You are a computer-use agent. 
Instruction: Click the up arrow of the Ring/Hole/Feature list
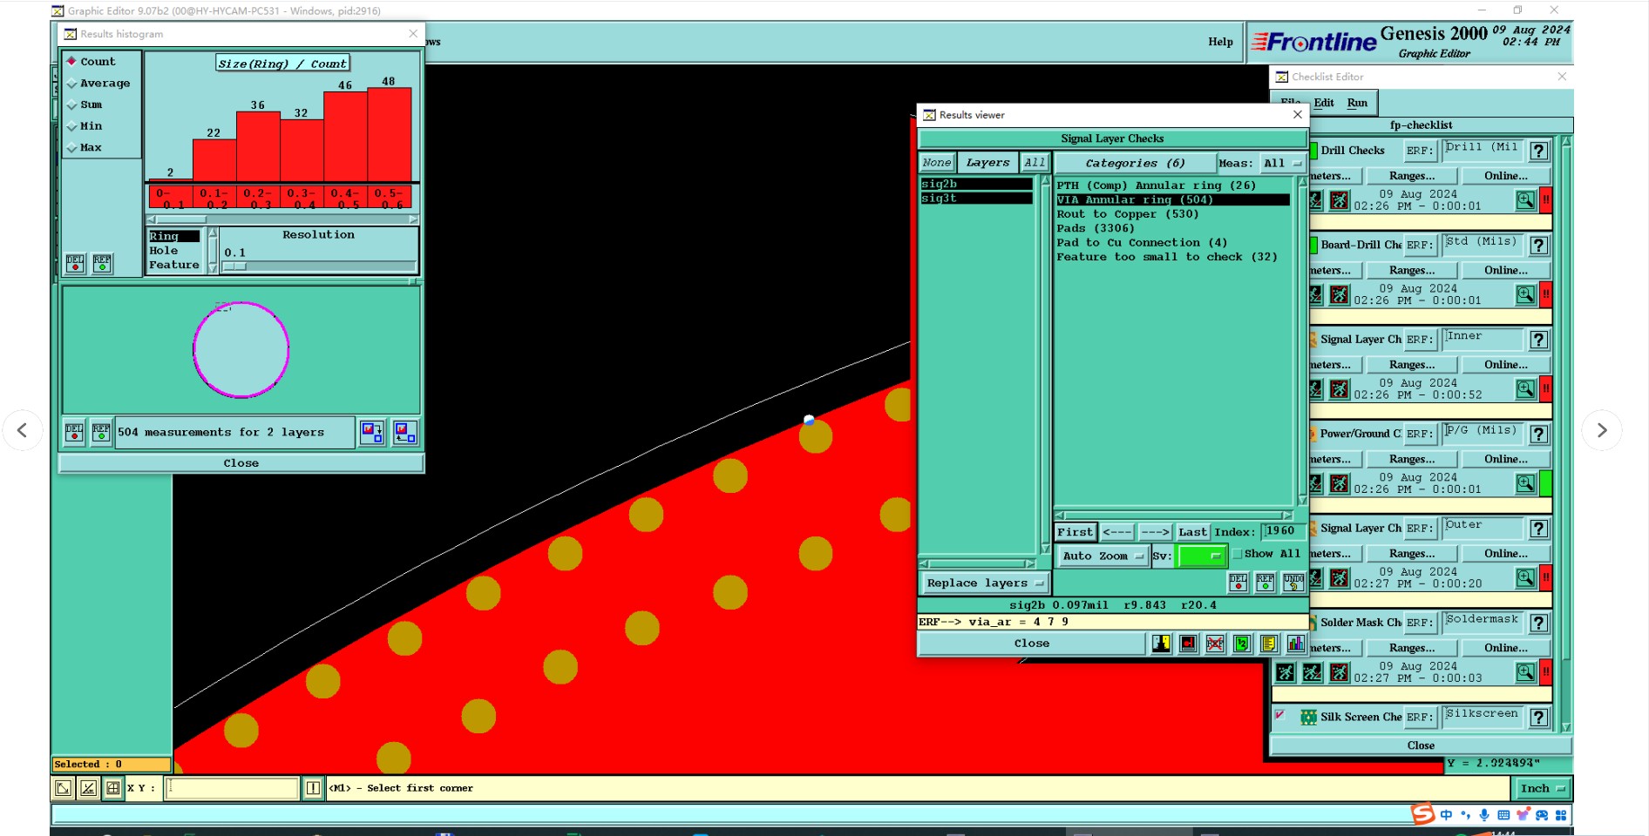pyautogui.click(x=212, y=233)
